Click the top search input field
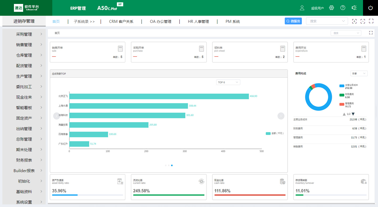The height and width of the screenshot is (207, 378). pyautogui.click(x=324, y=21)
